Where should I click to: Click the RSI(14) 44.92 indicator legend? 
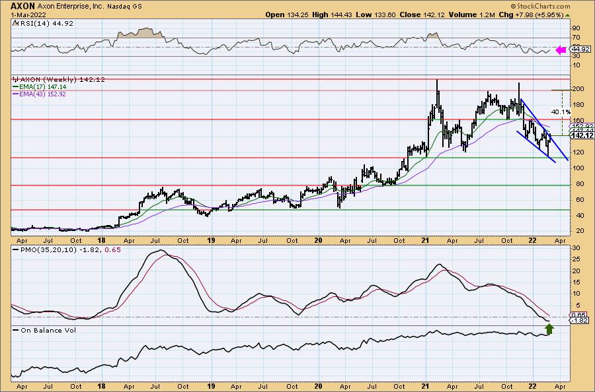[x=43, y=23]
